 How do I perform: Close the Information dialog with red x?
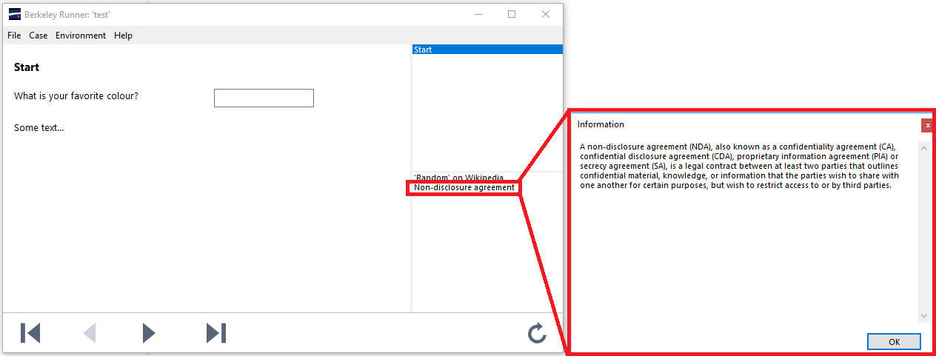coord(927,126)
